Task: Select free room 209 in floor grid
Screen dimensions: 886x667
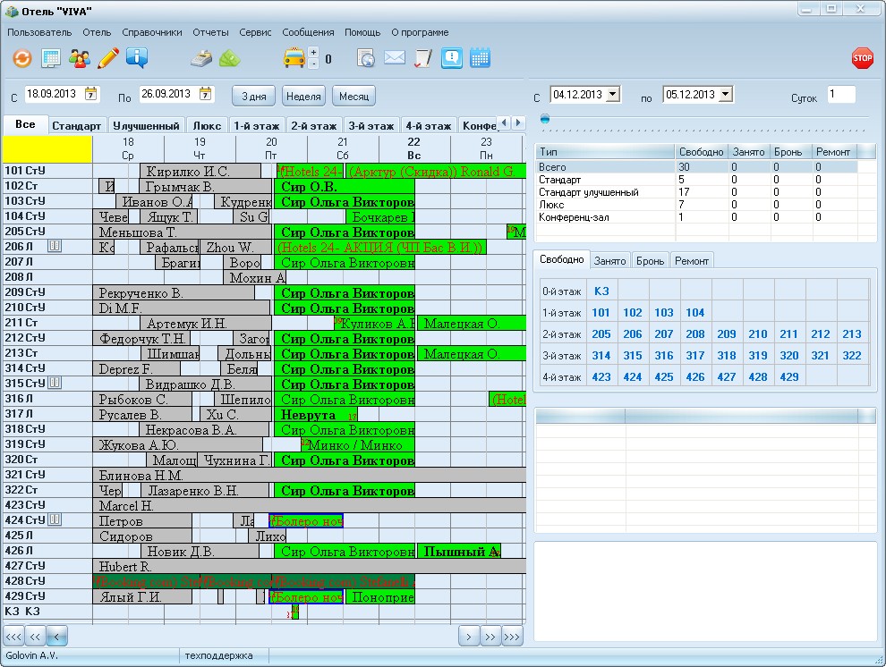Action: [727, 334]
